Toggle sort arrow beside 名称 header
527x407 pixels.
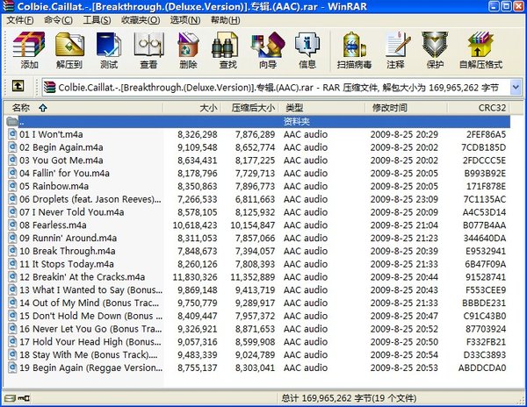pyautogui.click(x=43, y=108)
